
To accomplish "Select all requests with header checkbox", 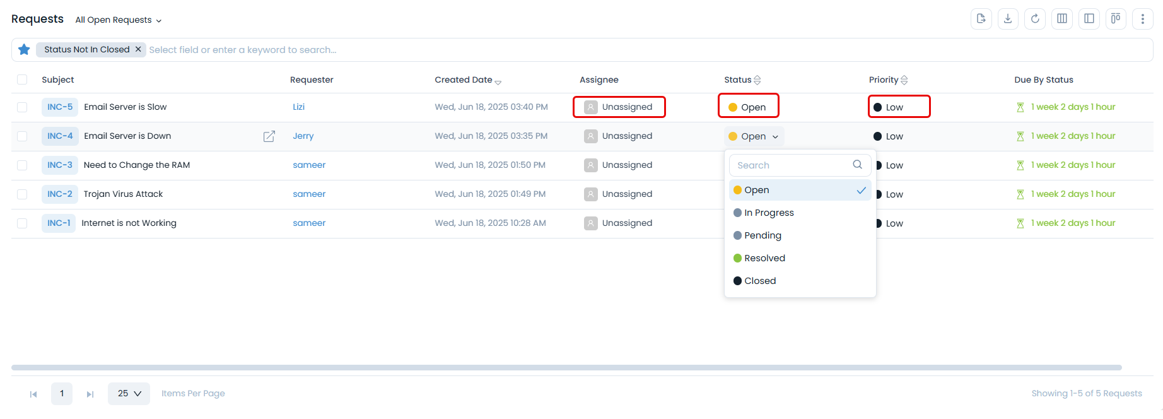I will click(22, 80).
